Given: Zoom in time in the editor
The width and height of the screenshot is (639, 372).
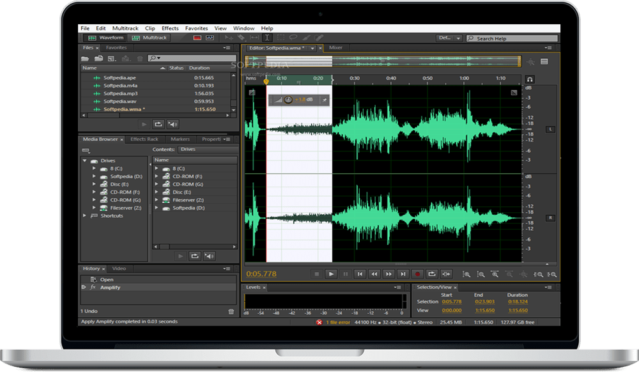Looking at the screenshot, I should click(x=495, y=274).
